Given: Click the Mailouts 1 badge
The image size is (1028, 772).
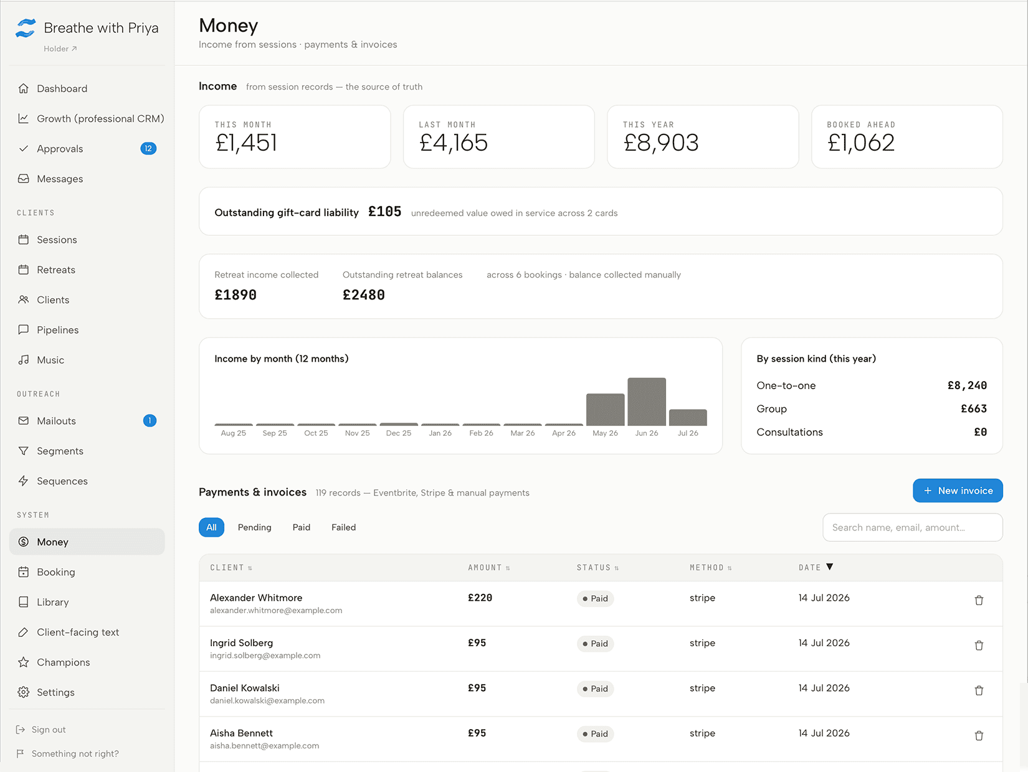Looking at the screenshot, I should pos(150,421).
